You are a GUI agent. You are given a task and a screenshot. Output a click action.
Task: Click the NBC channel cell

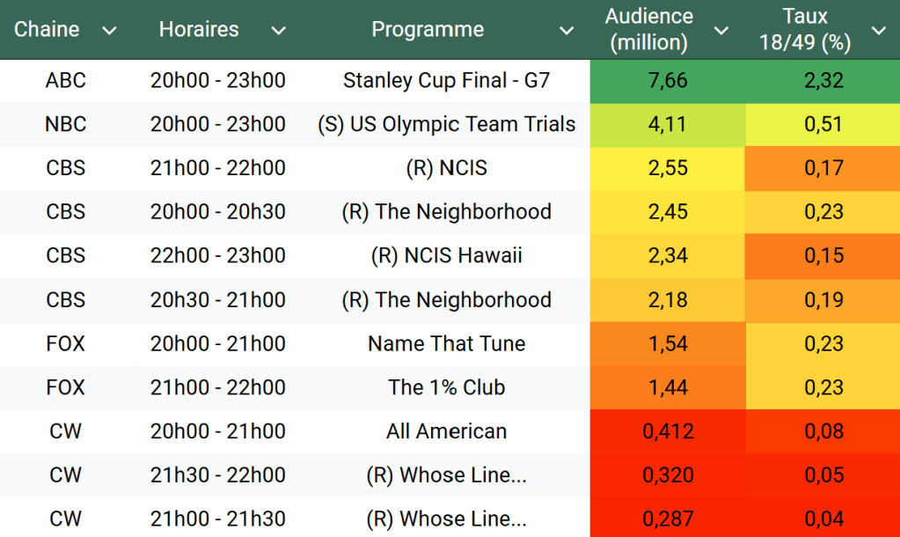[x=66, y=124]
